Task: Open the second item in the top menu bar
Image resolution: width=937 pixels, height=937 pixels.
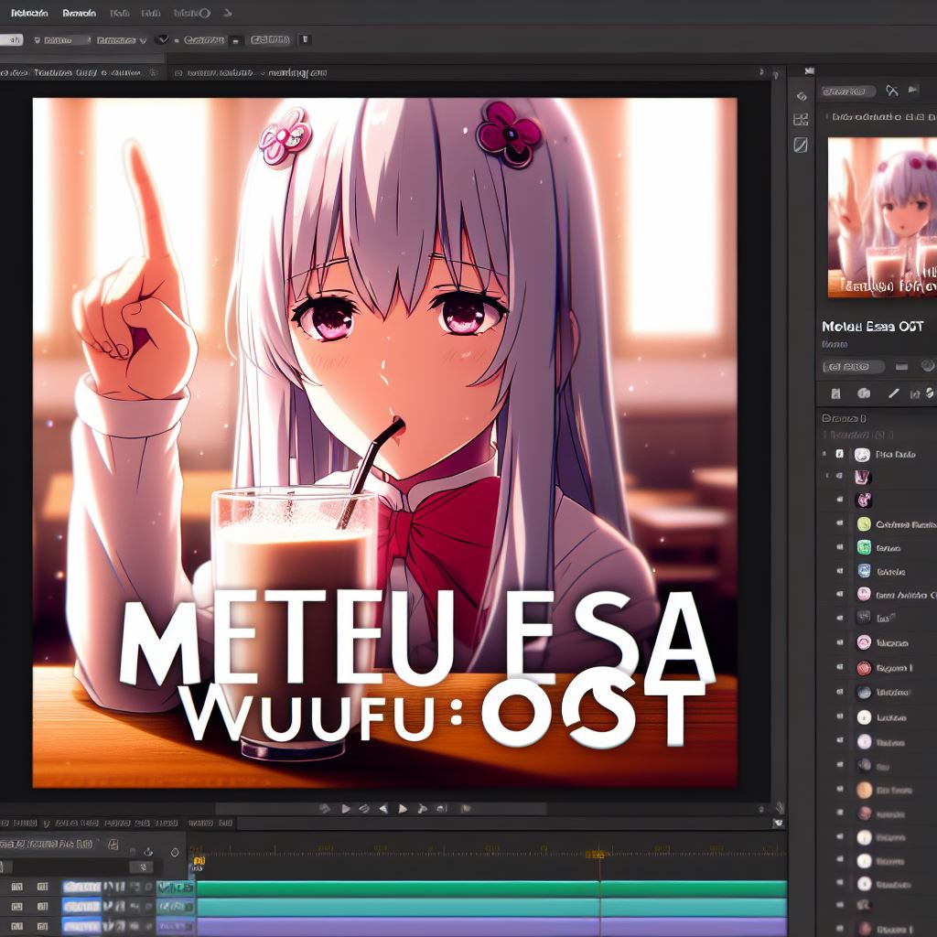Action: tap(80, 13)
